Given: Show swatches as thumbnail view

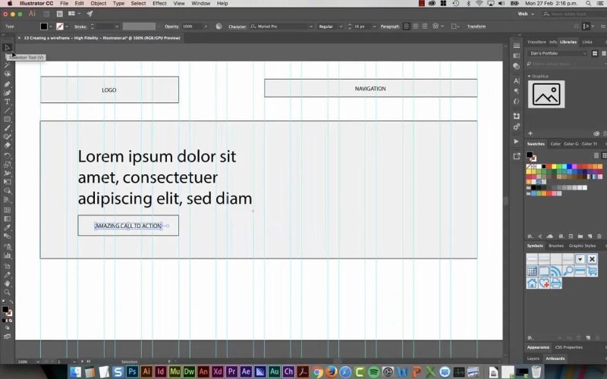Looking at the screenshot, I should [x=604, y=155].
